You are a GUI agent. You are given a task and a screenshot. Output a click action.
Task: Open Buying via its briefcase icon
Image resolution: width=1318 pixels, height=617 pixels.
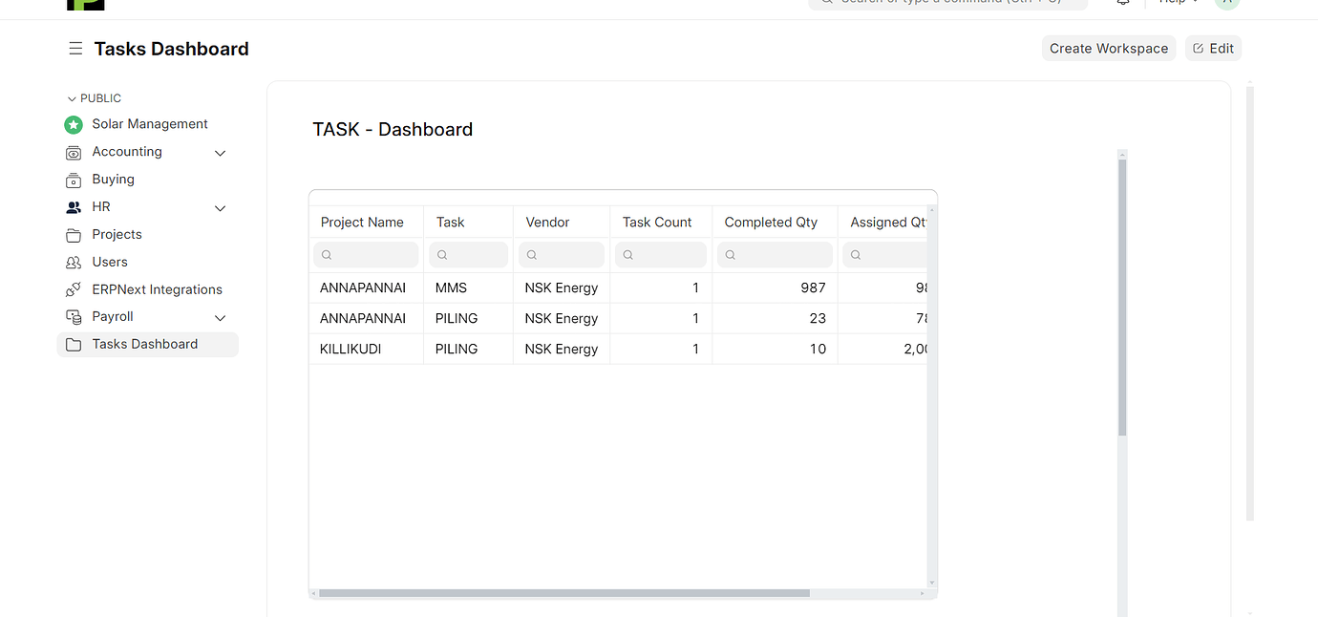[x=74, y=179]
